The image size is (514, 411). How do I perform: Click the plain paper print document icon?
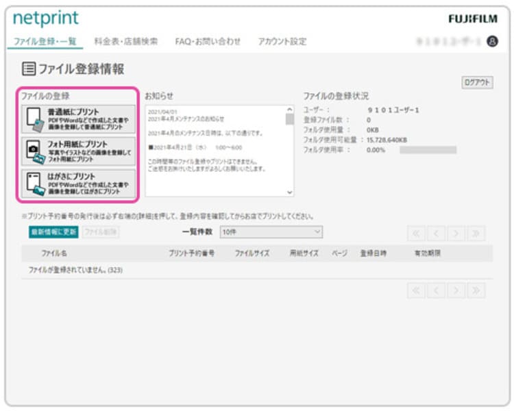(35, 119)
